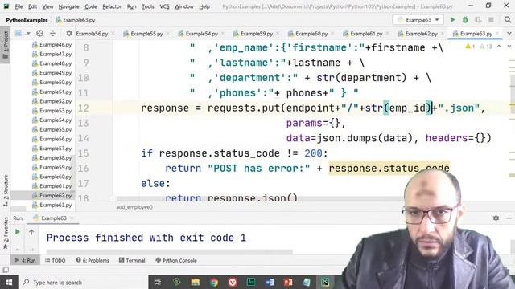
Task: Open the Refactor menu
Action: point(112,6)
